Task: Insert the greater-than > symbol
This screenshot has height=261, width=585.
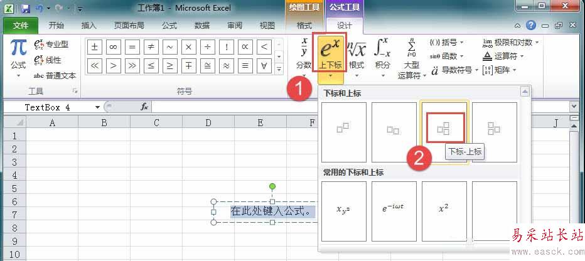Action: pos(114,66)
